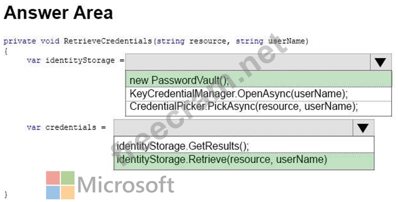398x202 pixels.
Task: Open the identityStorage dropdown arrow
Action: pos(380,62)
